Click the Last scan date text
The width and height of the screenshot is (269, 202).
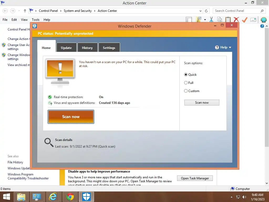[85, 147]
